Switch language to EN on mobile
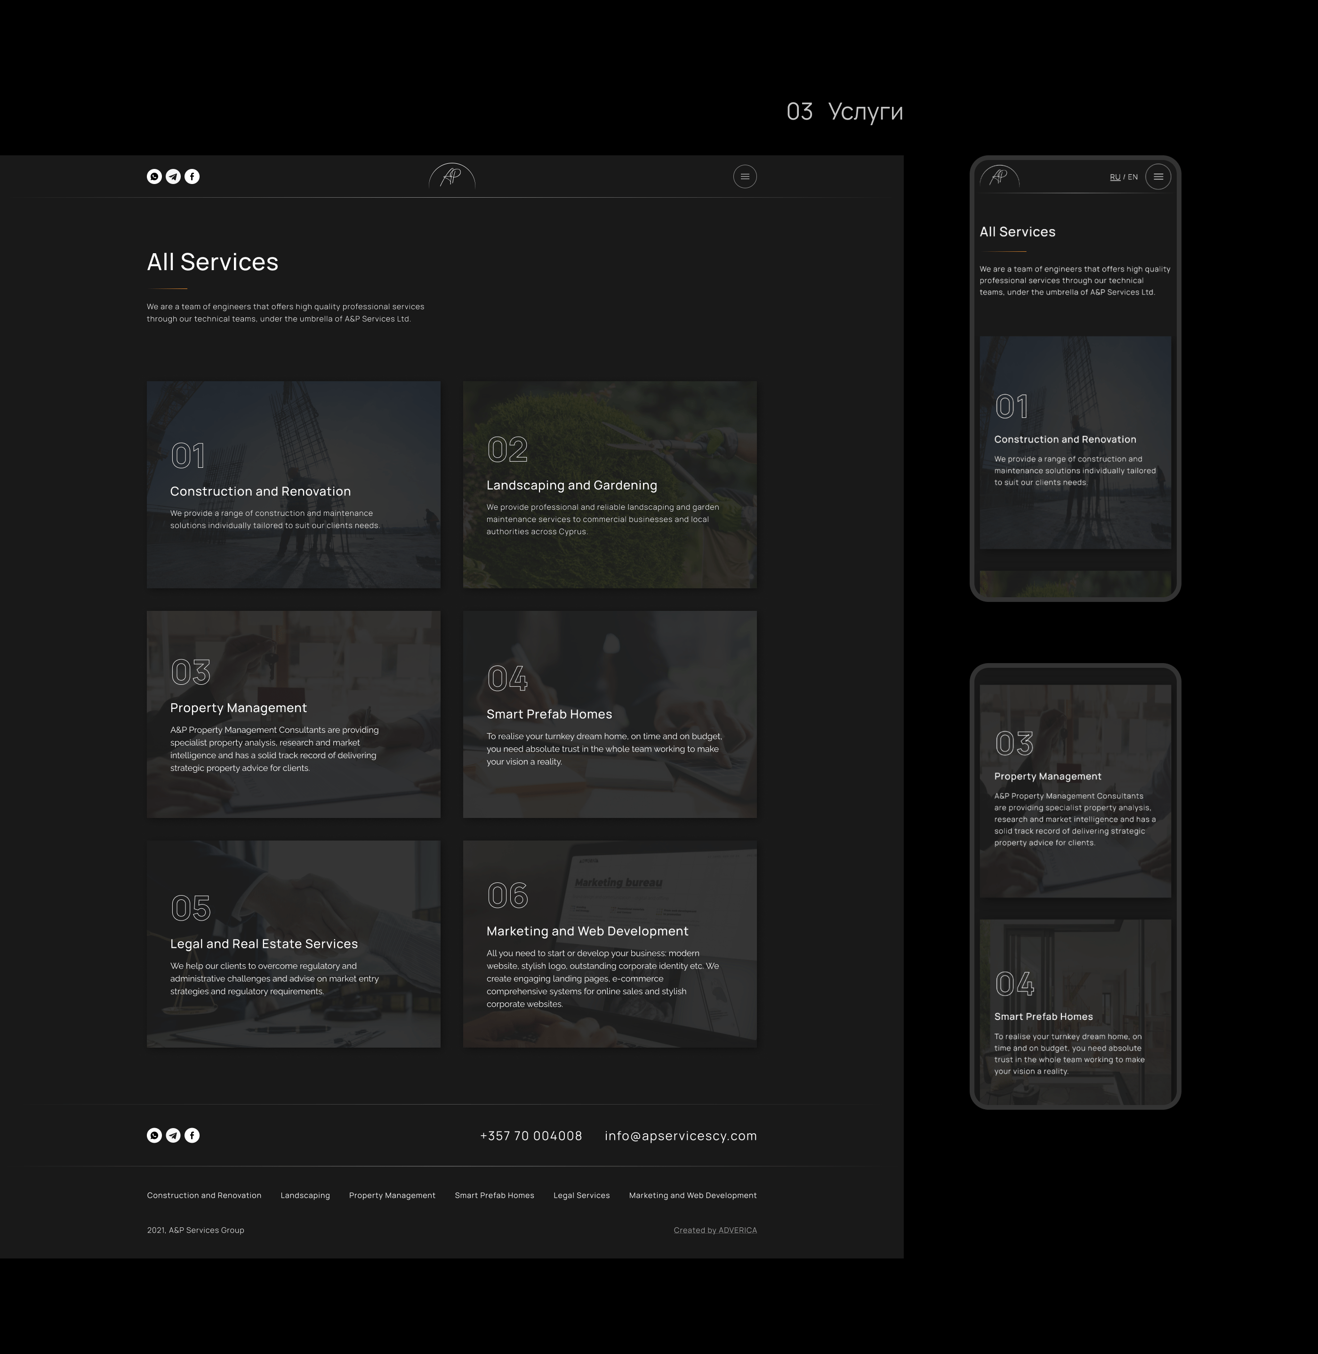1318x1354 pixels. coord(1133,177)
